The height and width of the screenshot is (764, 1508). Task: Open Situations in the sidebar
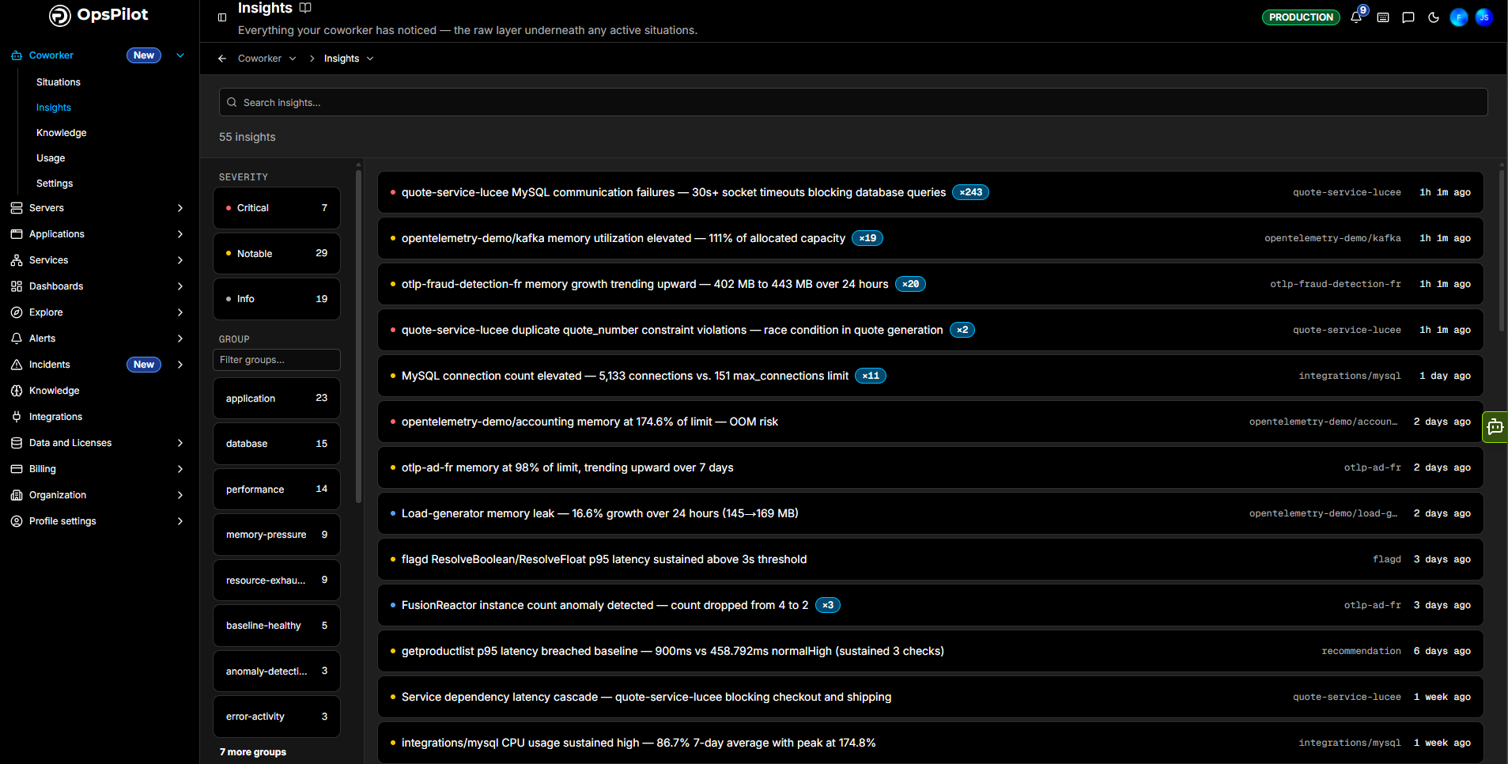coord(59,82)
